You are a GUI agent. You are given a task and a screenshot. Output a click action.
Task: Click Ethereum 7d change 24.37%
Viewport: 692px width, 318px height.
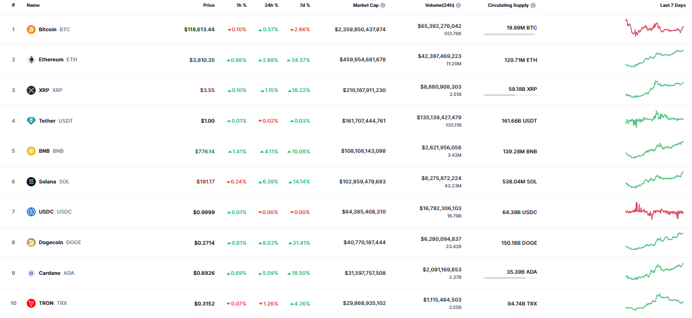pos(299,60)
